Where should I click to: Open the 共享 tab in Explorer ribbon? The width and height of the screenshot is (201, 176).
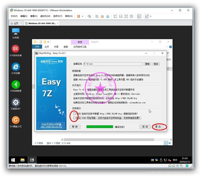point(56,47)
